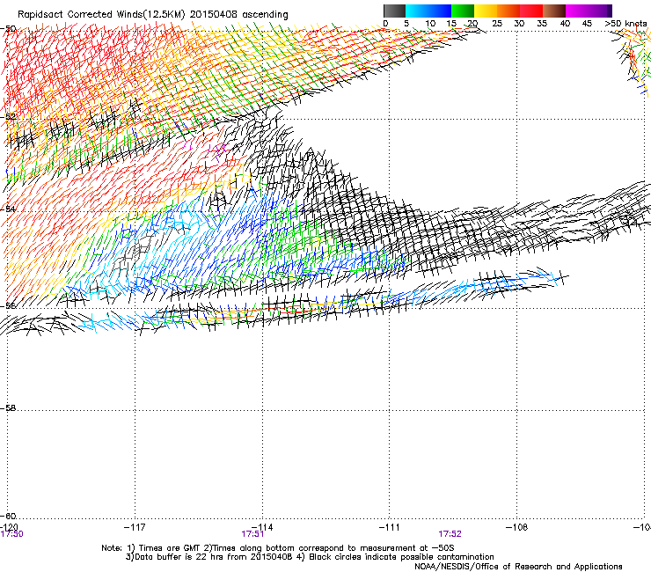Image resolution: width=651 pixels, height=572 pixels.
Task: Click the longitude label '-111'
Action: pos(390,527)
